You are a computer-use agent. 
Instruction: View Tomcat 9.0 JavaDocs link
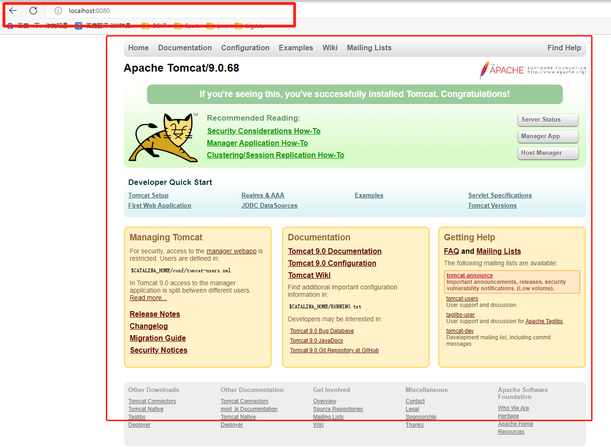pyautogui.click(x=317, y=341)
